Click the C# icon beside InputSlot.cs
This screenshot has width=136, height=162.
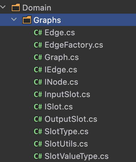[x=38, y=94]
